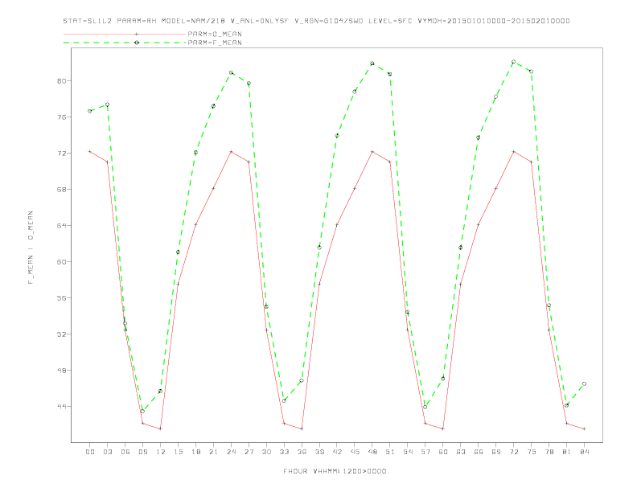Click the x-axis tick label 60
This screenshot has width=637, height=492.
443,452
